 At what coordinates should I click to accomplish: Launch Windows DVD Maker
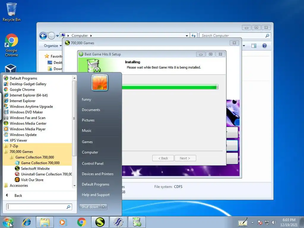pos(23,112)
